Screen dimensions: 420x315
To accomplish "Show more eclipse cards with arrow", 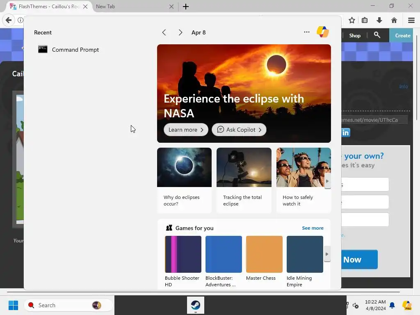I will point(327,181).
